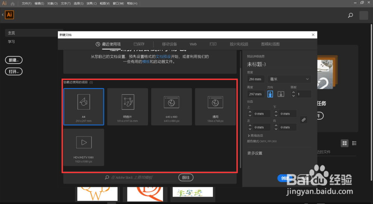Click the orange Ai logo on home screen

pyautogui.click(x=10, y=15)
